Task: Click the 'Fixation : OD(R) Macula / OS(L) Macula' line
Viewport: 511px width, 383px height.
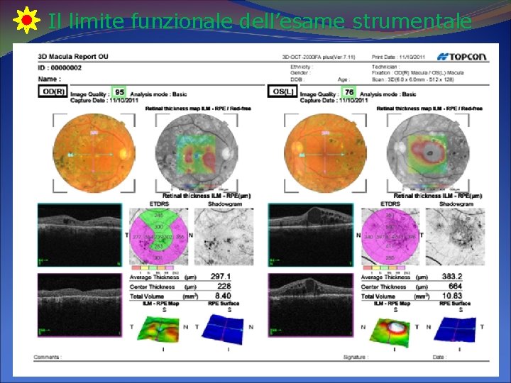Action: (x=417, y=72)
